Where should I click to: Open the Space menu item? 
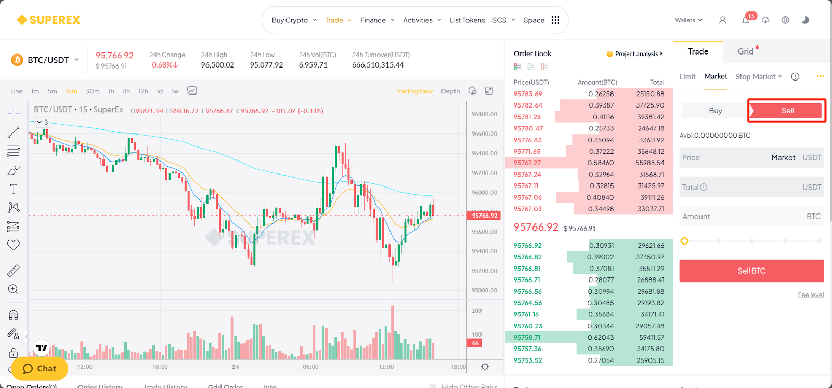pos(534,20)
